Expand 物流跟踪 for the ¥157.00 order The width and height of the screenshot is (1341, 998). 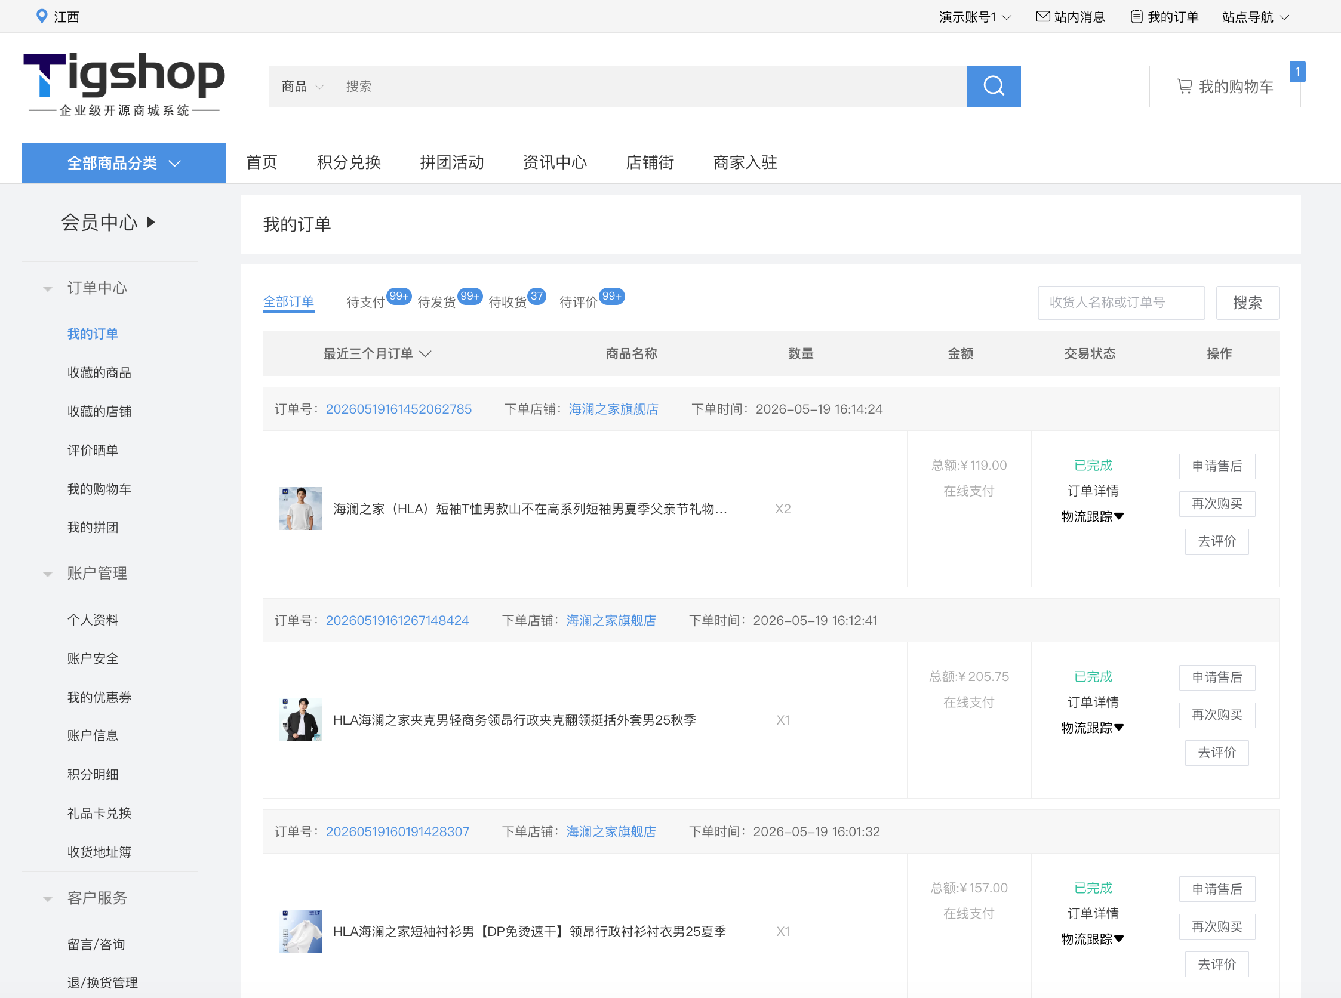[x=1092, y=939]
